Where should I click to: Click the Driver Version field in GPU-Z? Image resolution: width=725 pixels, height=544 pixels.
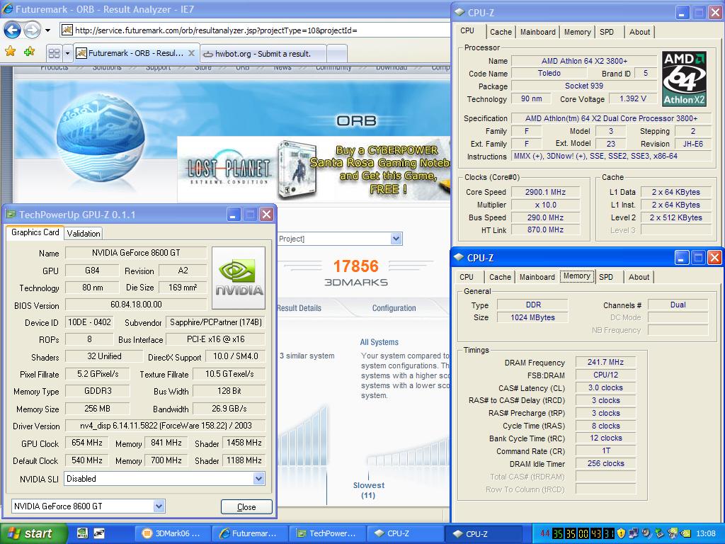[166, 426]
